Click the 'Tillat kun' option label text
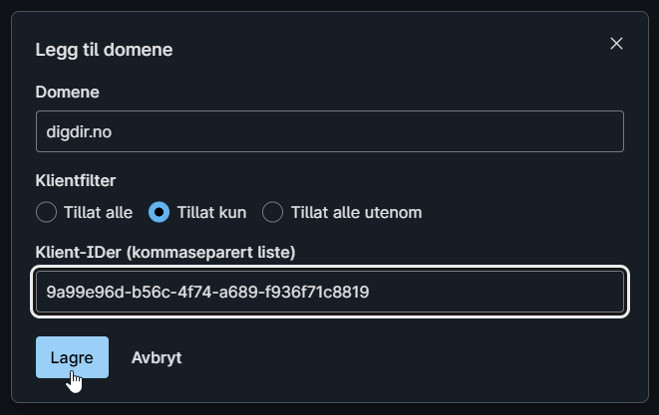The height and width of the screenshot is (415, 659). tap(210, 212)
